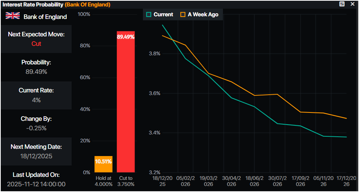Click the Current legend label
The image size is (359, 192).
[x=163, y=15]
